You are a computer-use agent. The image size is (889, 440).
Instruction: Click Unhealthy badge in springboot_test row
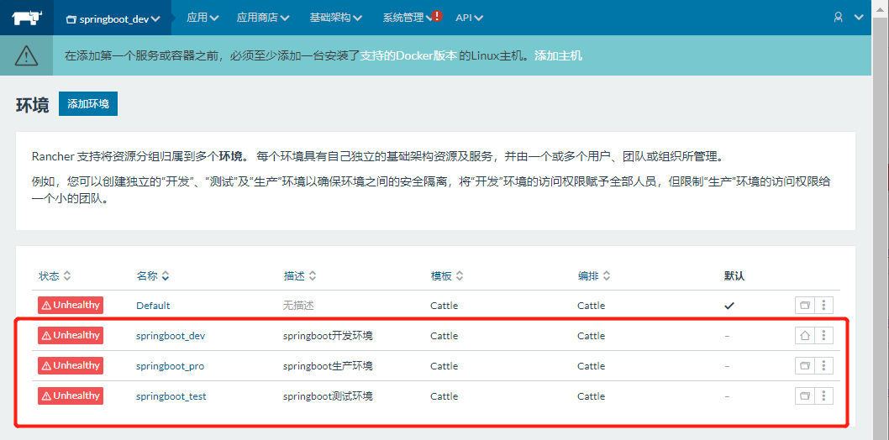71,395
